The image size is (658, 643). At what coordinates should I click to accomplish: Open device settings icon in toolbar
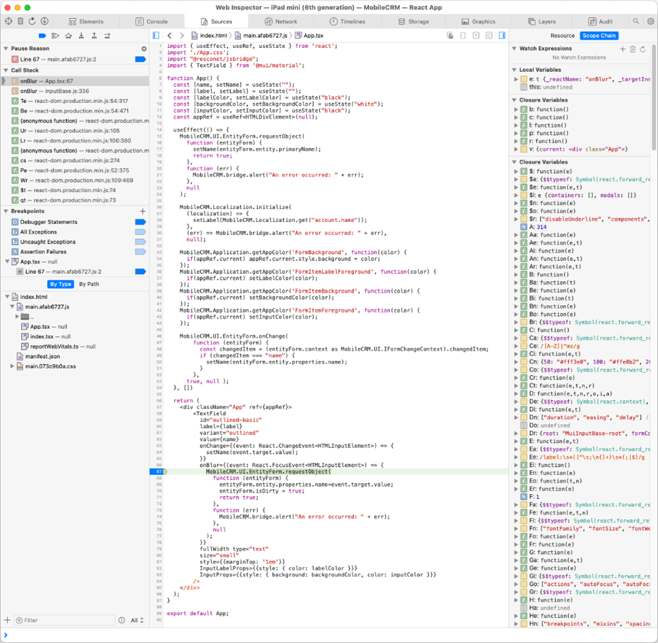pyautogui.click(x=20, y=21)
